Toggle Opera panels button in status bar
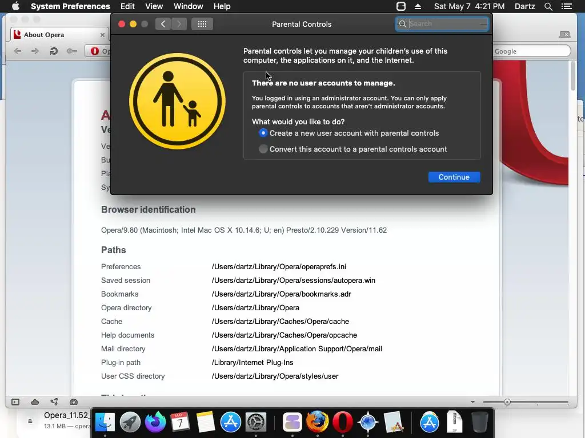 pos(15,402)
